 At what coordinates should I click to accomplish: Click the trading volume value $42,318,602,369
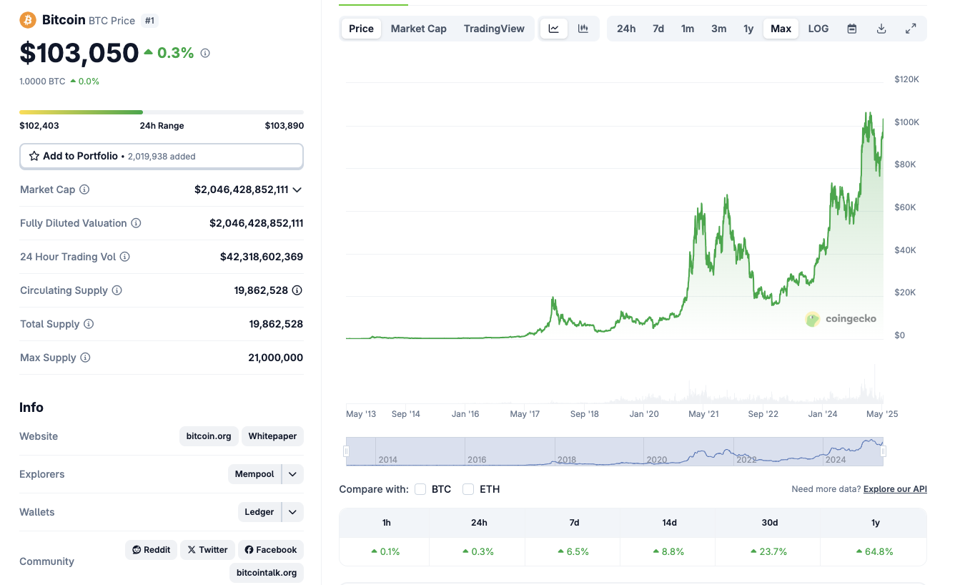pos(262,257)
